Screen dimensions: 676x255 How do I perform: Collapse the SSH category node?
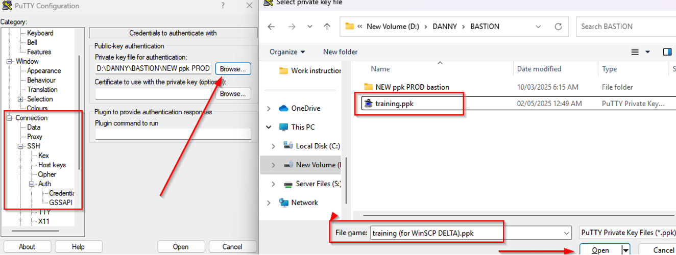[x=20, y=146]
